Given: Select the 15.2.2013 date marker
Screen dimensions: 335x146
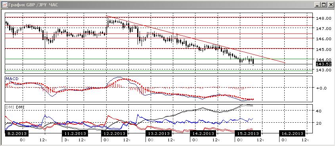Looking at the screenshot, I should coord(248,134).
